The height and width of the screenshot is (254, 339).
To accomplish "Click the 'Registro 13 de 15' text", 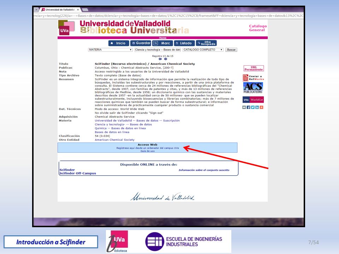I will tap(162, 56).
